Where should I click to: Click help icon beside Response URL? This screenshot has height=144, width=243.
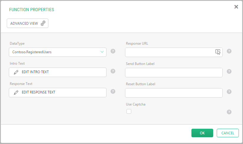coord(229,51)
